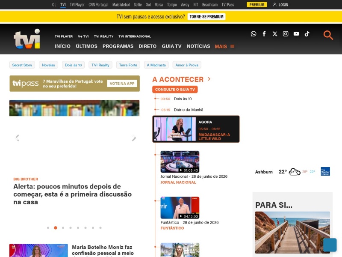Image resolution: width=342 pixels, height=257 pixels.
Task: Select the sixth carousel dot
Action: click(x=85, y=228)
